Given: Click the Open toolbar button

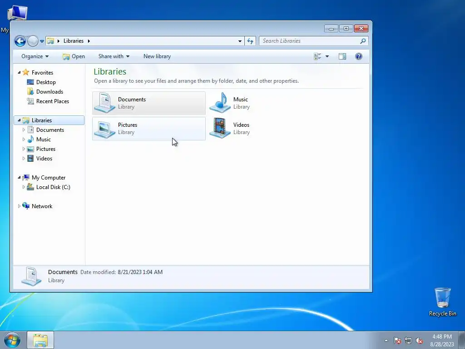Looking at the screenshot, I should pos(74,56).
